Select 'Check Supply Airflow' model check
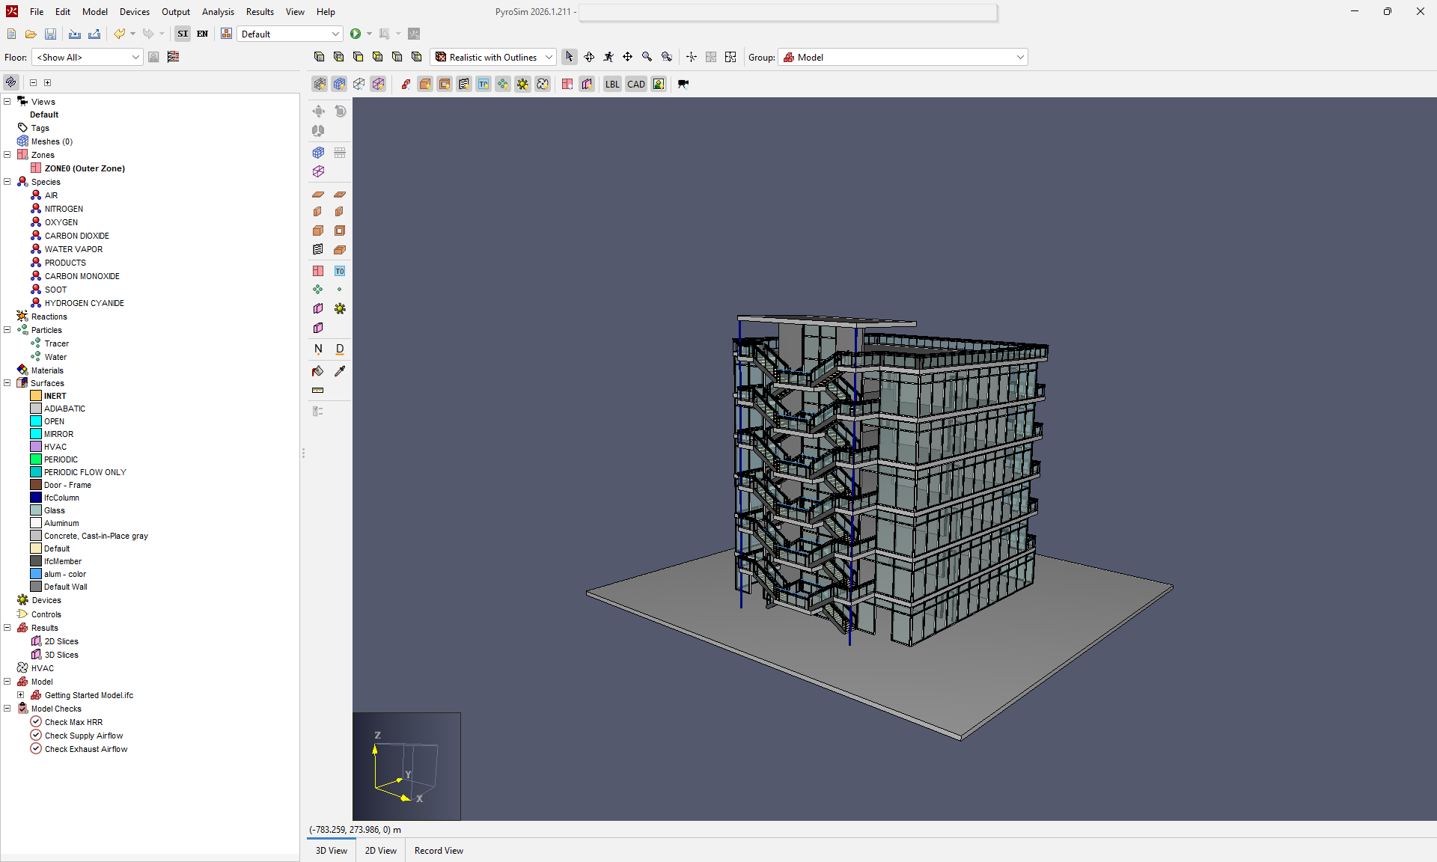This screenshot has width=1437, height=862. [x=84, y=736]
